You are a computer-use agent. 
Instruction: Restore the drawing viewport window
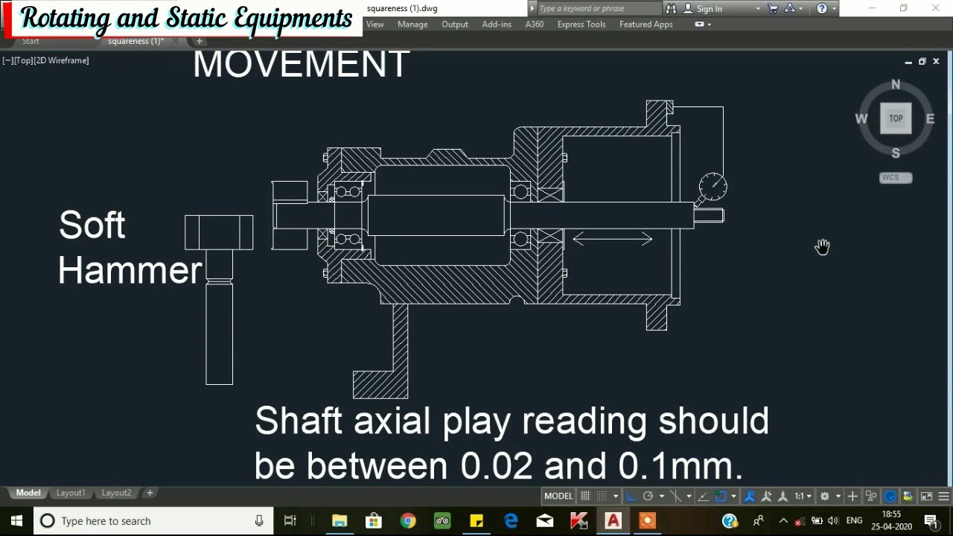[x=922, y=62]
